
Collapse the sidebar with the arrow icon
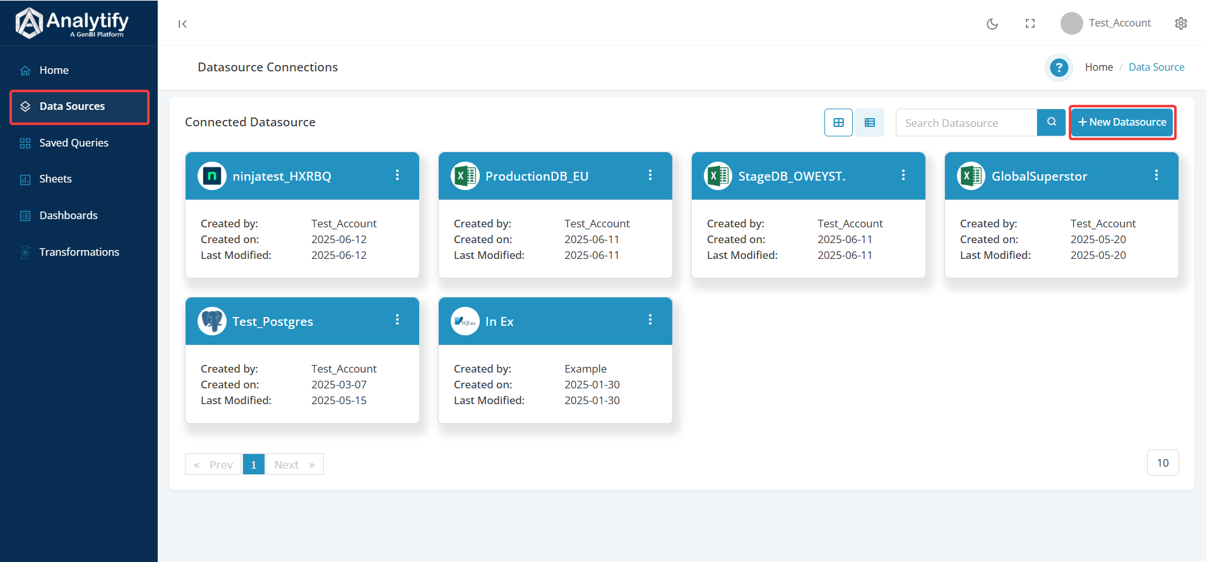pos(182,24)
